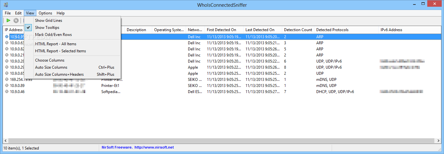
Task: Open the Options menu
Action: (45, 13)
